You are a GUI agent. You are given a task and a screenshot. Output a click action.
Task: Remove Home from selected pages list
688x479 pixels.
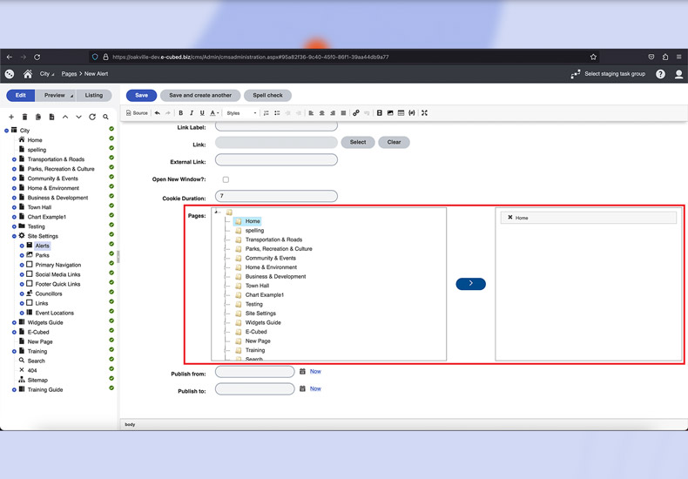coord(510,218)
